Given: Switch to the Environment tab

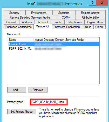Looking at the screenshot, I should coord(39,13).
